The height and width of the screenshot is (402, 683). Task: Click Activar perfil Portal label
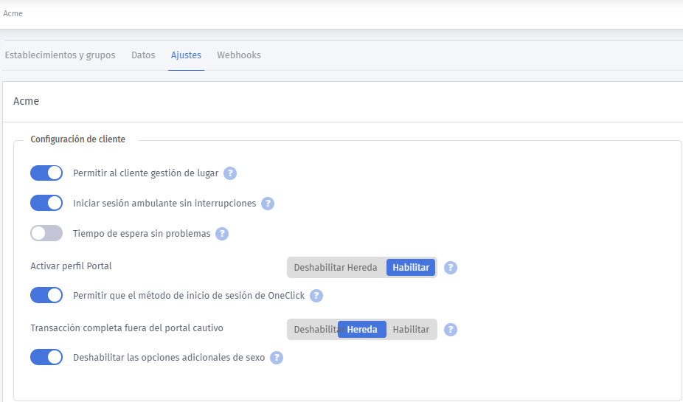tap(71, 266)
